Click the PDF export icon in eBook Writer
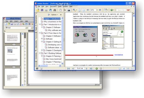 [20, 24]
